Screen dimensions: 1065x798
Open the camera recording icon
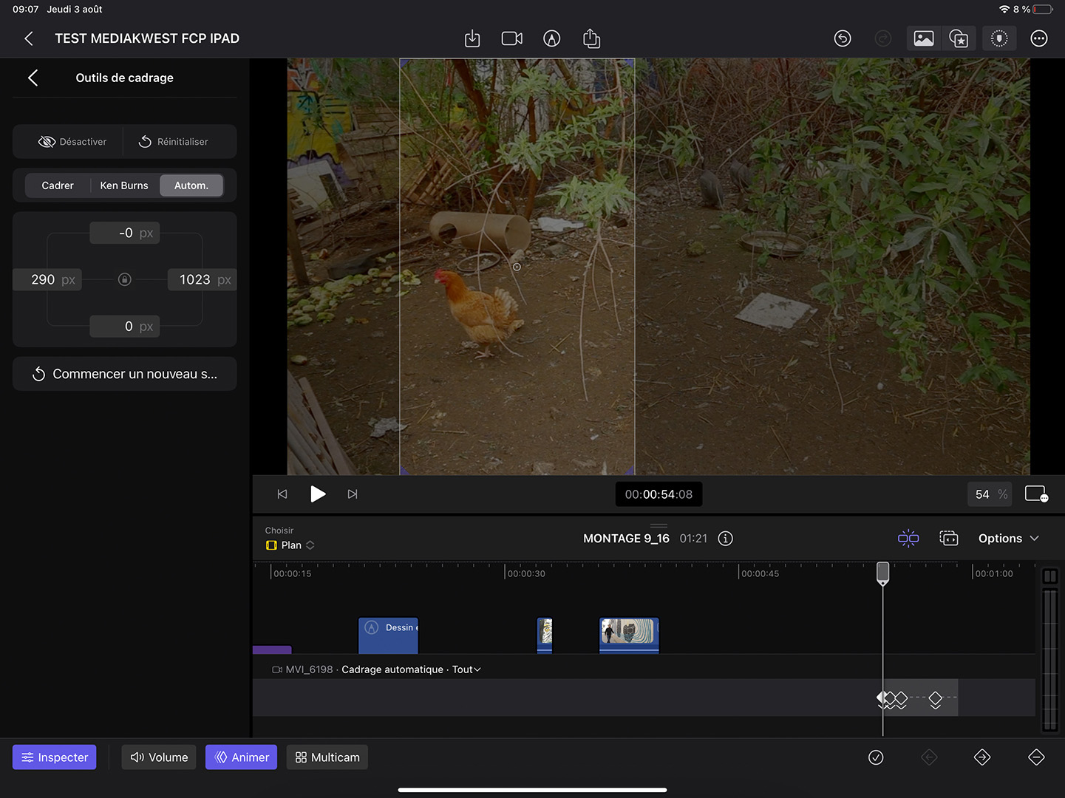click(511, 38)
